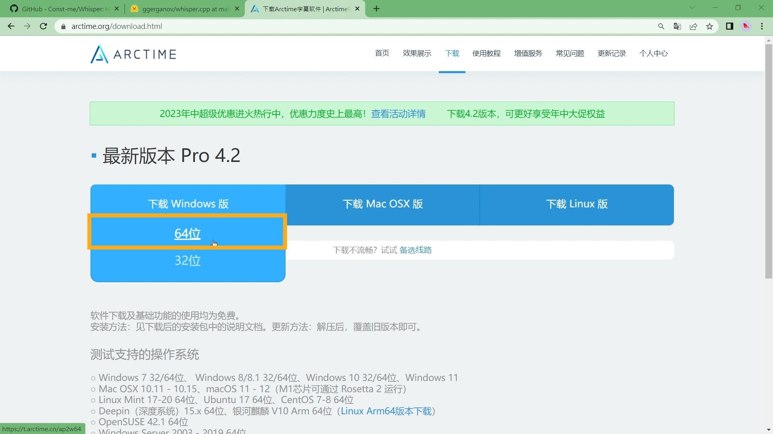The width and height of the screenshot is (773, 434).
Task: Select the 下载 Mac OSX 版 tab
Action: tap(382, 205)
